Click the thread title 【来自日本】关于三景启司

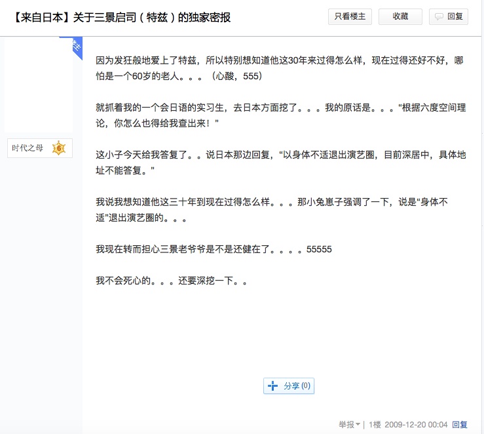122,17
